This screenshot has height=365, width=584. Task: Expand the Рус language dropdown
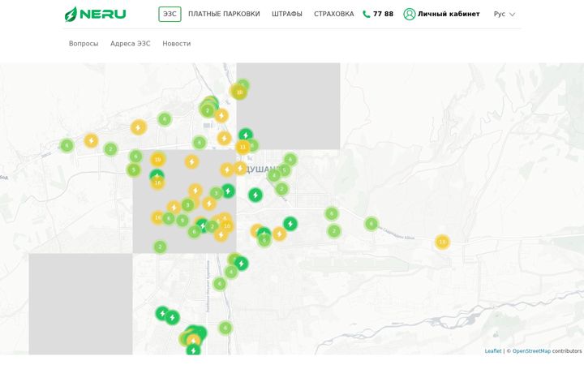tap(505, 14)
